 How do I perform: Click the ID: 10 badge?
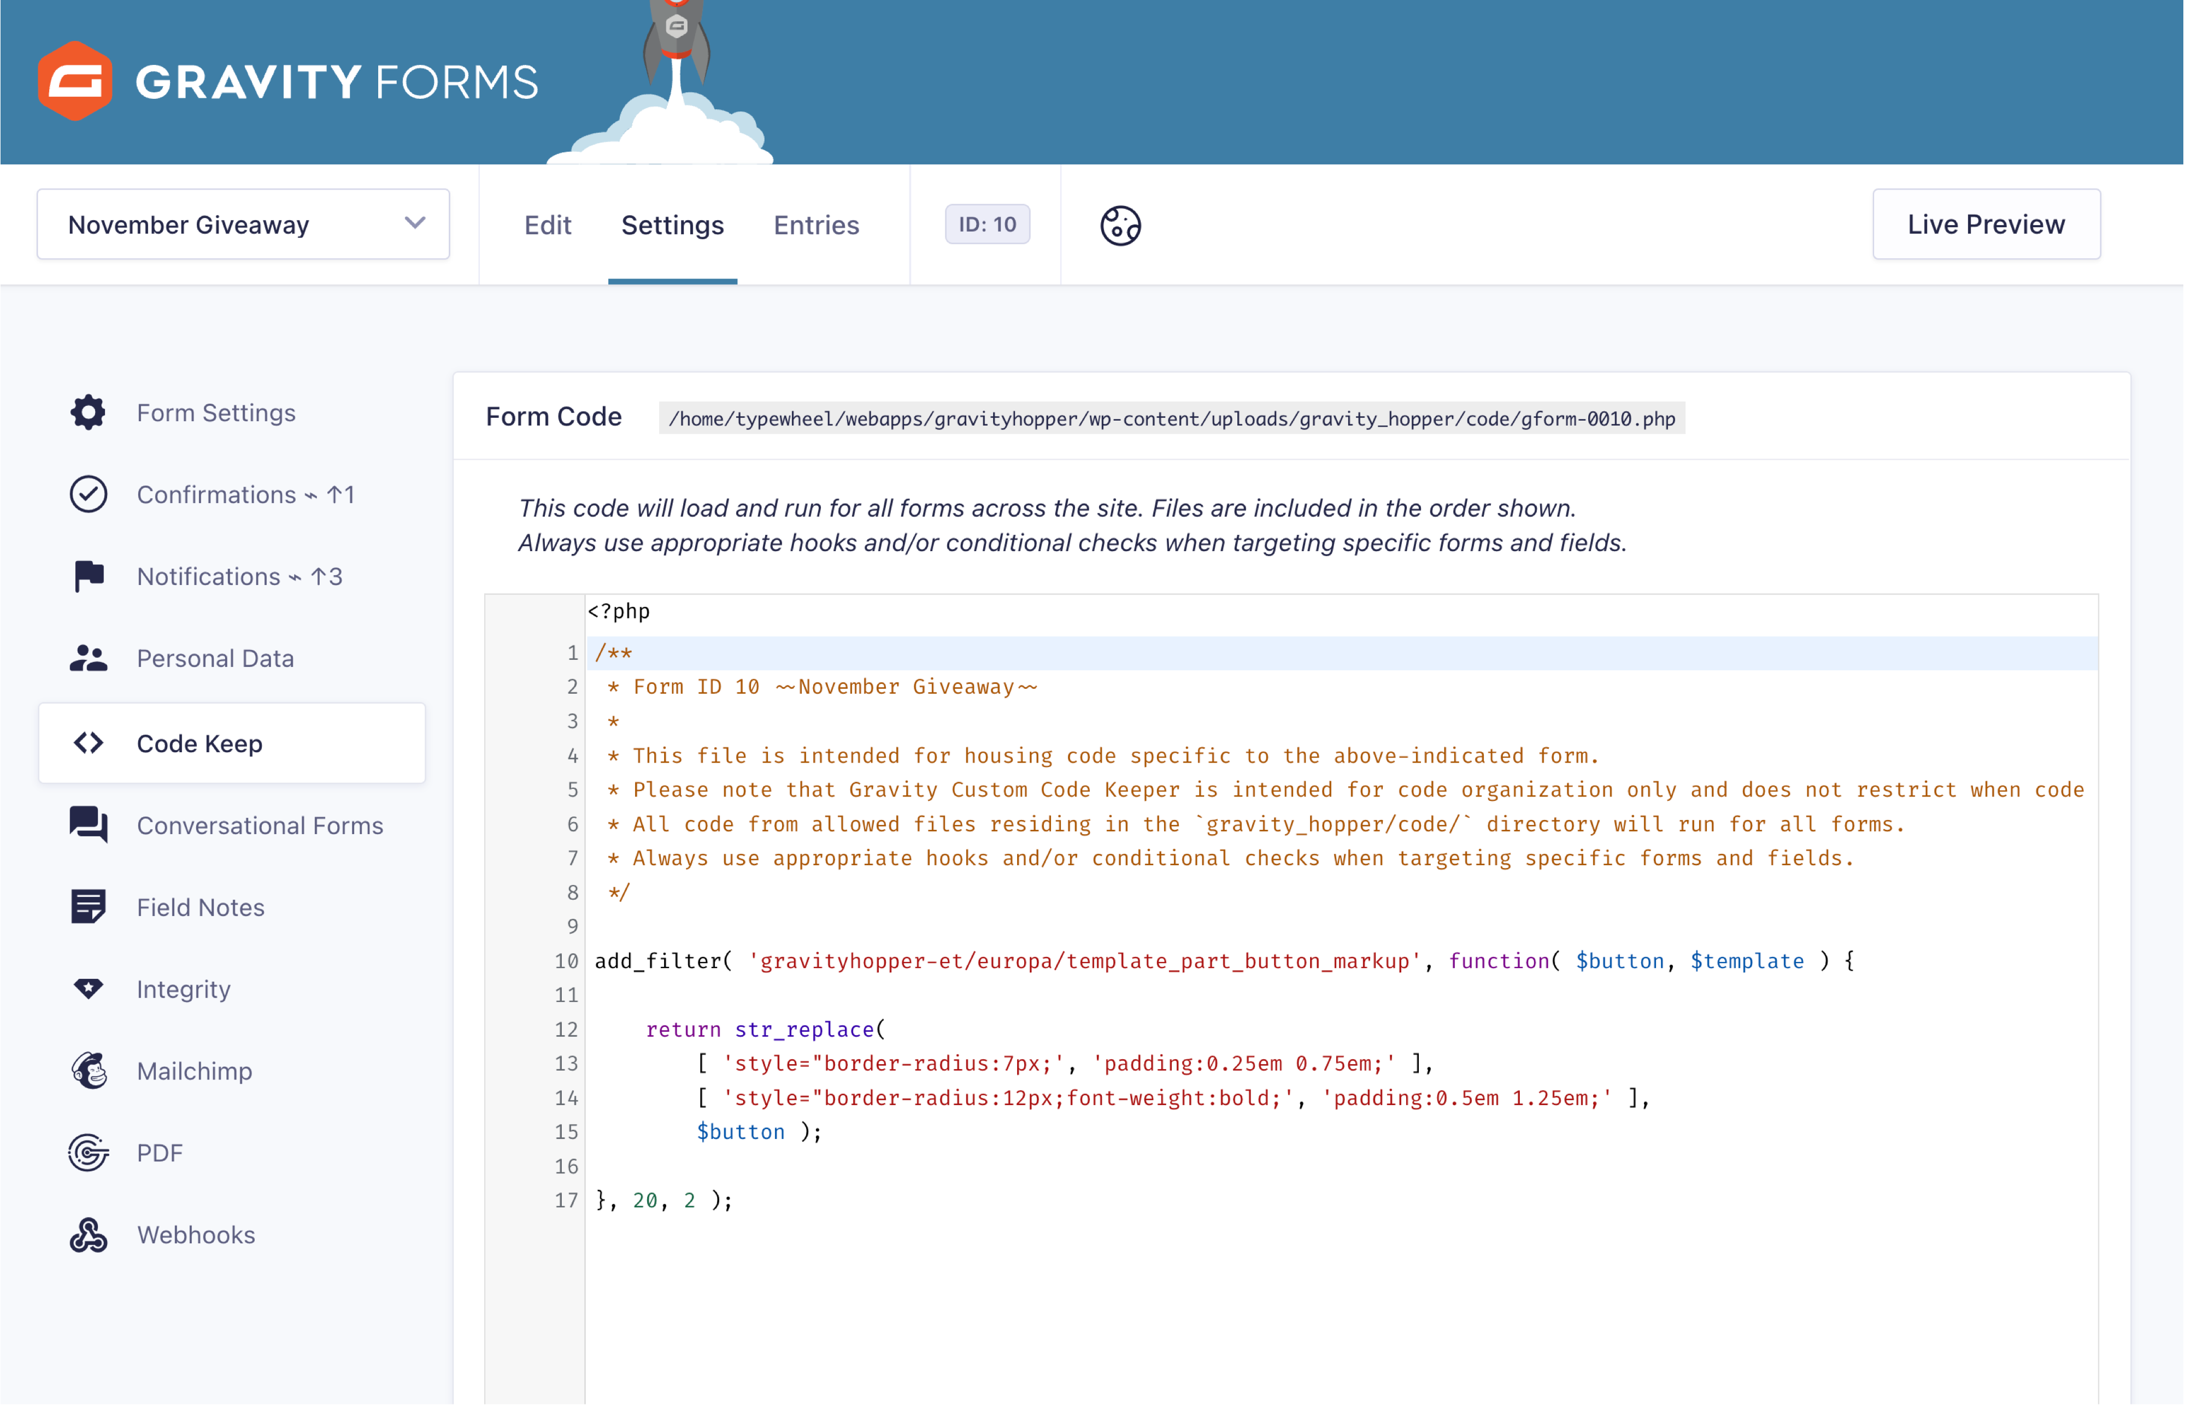(x=986, y=225)
